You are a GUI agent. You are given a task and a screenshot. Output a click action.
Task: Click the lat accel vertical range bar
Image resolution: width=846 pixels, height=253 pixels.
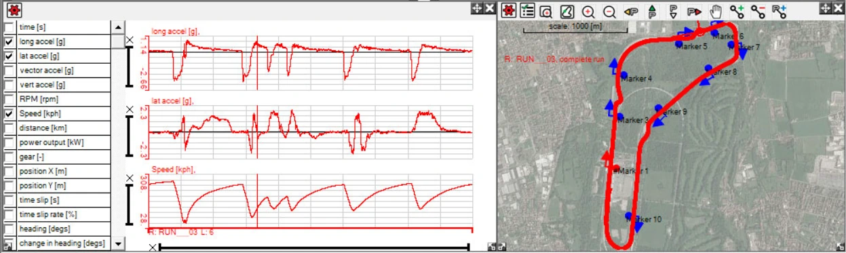tap(129, 135)
